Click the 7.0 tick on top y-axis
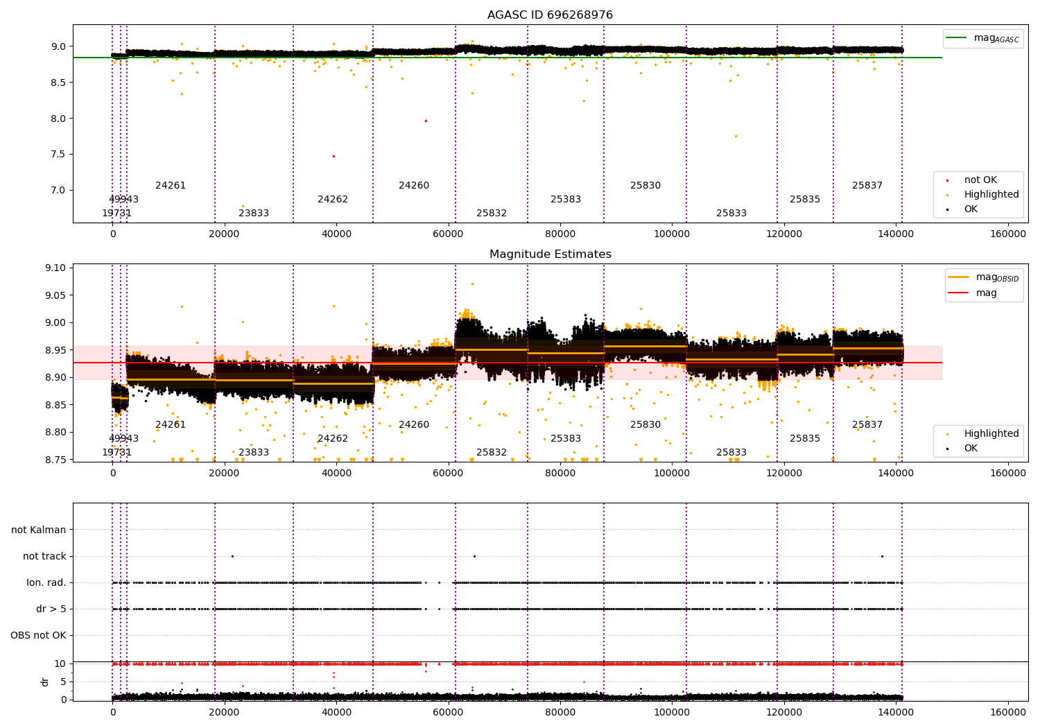The height and width of the screenshot is (728, 1040). 58,191
